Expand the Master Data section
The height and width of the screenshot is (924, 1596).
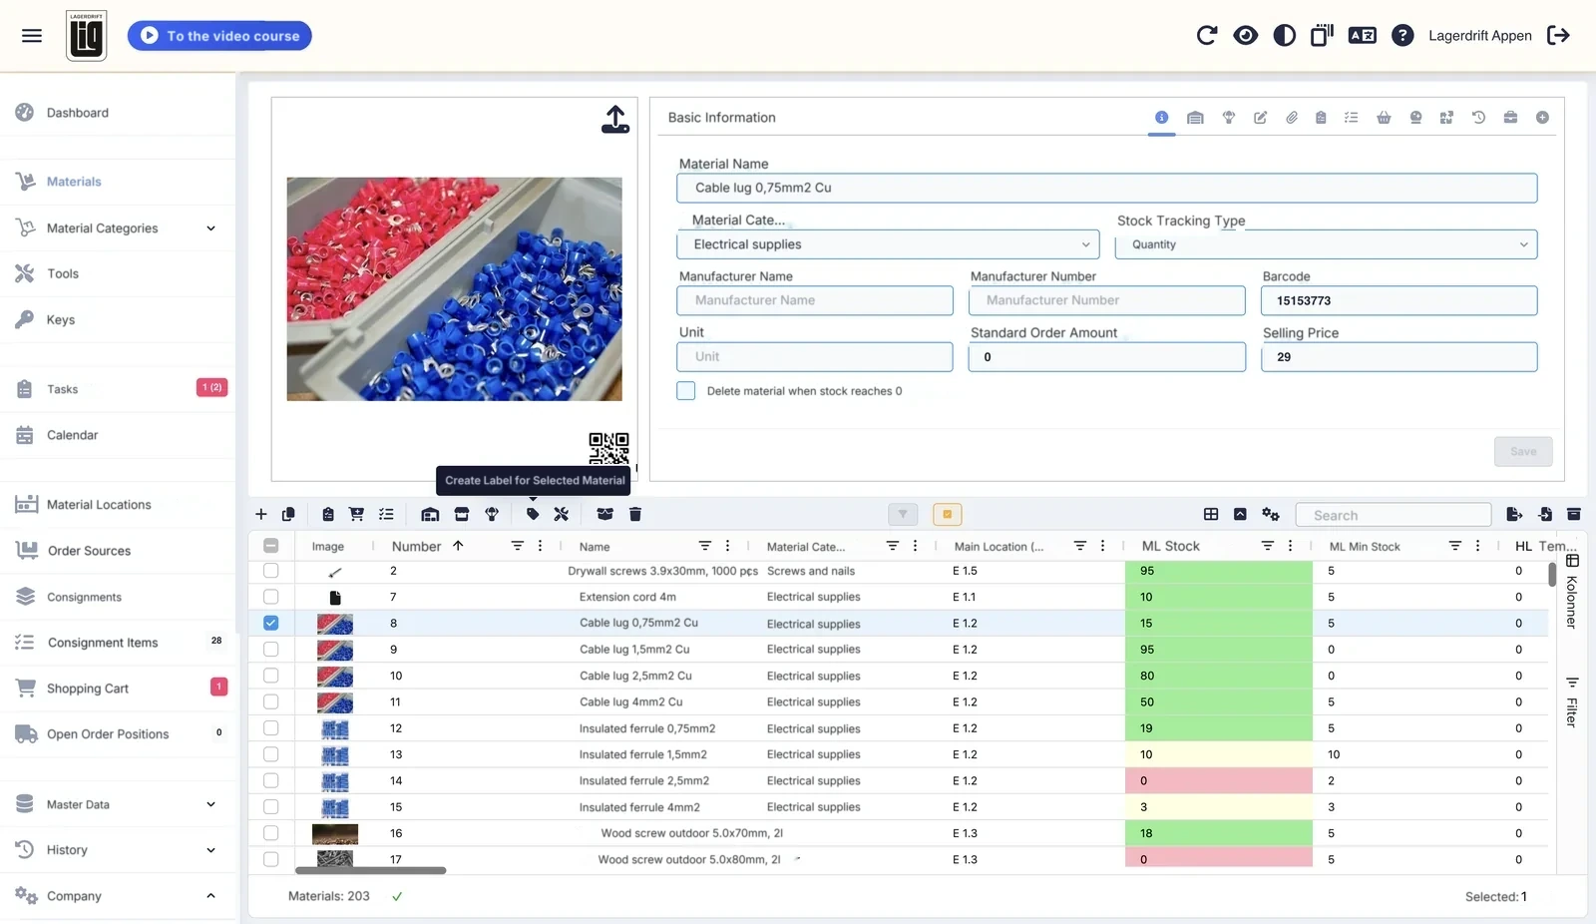pos(210,804)
